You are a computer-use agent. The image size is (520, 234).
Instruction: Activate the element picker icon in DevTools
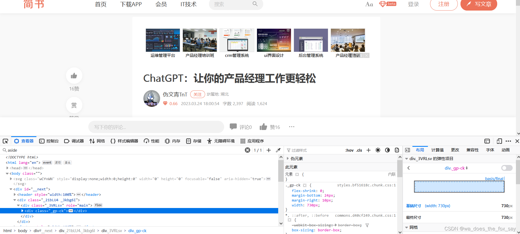tap(5, 141)
